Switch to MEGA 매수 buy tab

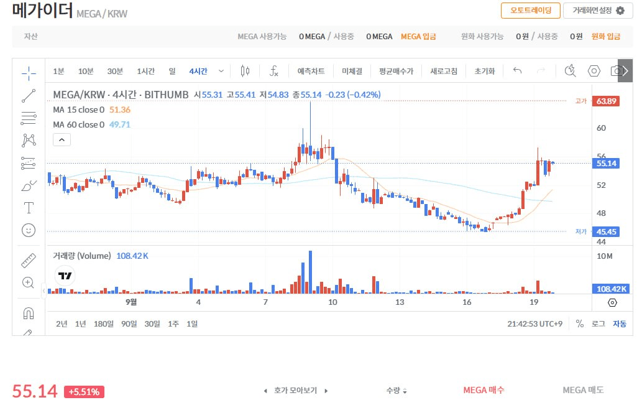tap(483, 390)
